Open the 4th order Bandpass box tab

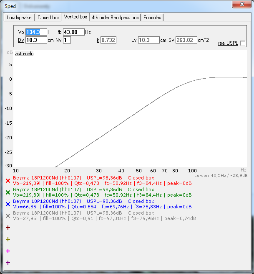click(116, 18)
